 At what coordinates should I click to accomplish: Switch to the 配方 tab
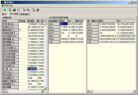coord(4,14)
